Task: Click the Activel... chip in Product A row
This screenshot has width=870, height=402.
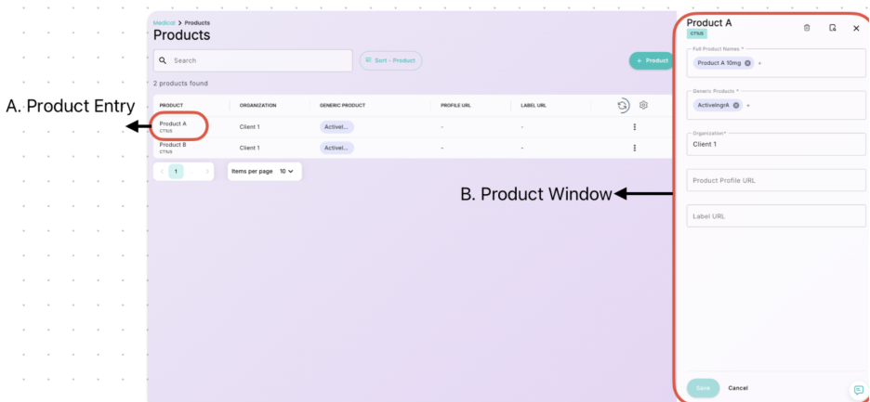Action: 336,127
